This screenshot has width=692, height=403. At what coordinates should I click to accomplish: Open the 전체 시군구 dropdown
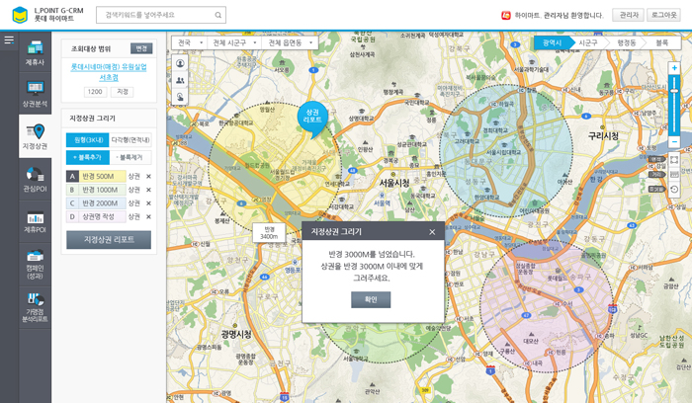(234, 42)
